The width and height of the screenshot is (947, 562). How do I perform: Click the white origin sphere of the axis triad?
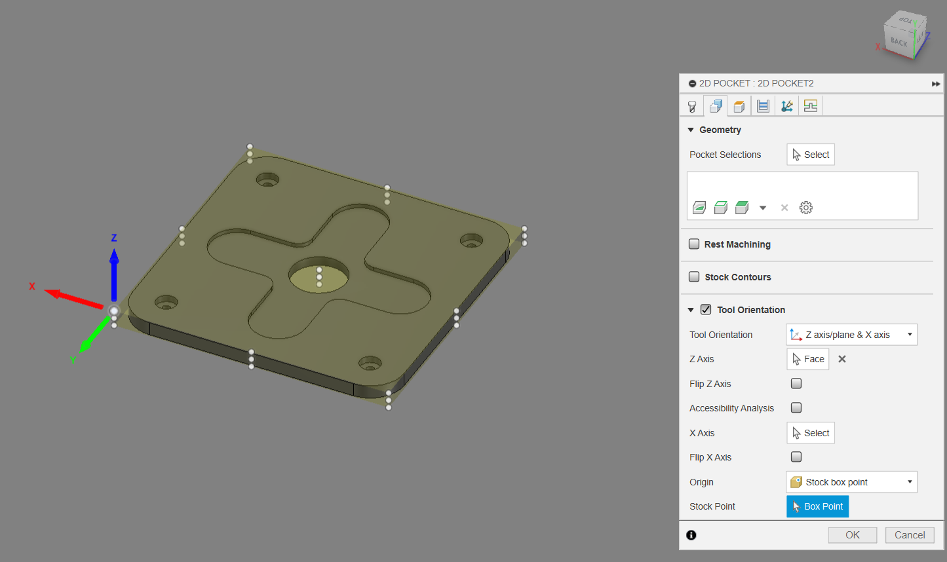(x=114, y=310)
